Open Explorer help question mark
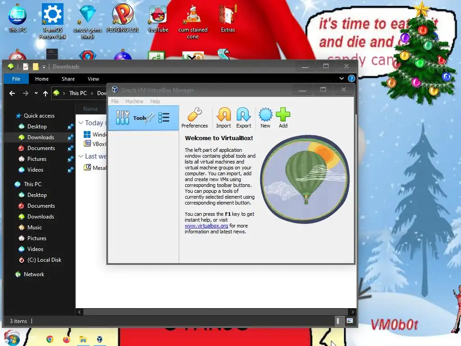The width and height of the screenshot is (461, 346). (351, 78)
